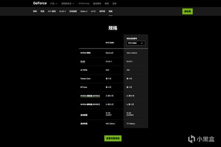This screenshot has height=147, width=221.
Task: Click the NVIDIA 架构 row label
Action: point(85,53)
